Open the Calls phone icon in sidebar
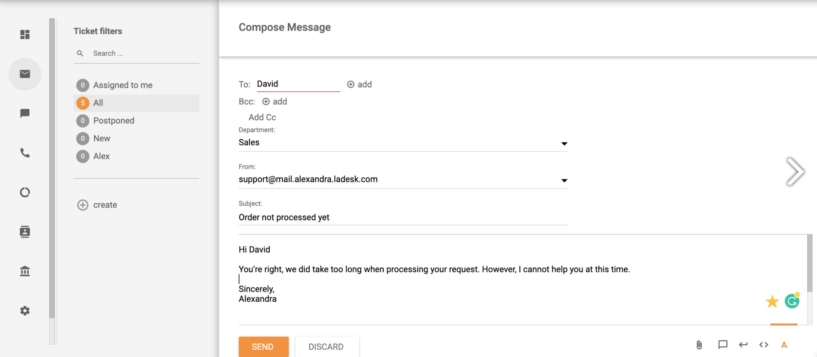 point(25,153)
